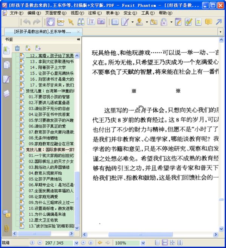226x248 pixels.
Task: Delete the selected bookmark with the trash icon
Action: point(17,48)
